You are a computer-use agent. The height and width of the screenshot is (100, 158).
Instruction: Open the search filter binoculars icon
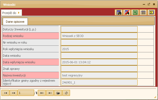(x=119, y=12)
